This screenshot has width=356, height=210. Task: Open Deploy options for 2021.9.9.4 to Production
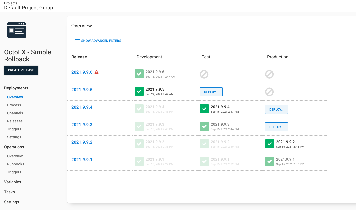tap(276, 109)
